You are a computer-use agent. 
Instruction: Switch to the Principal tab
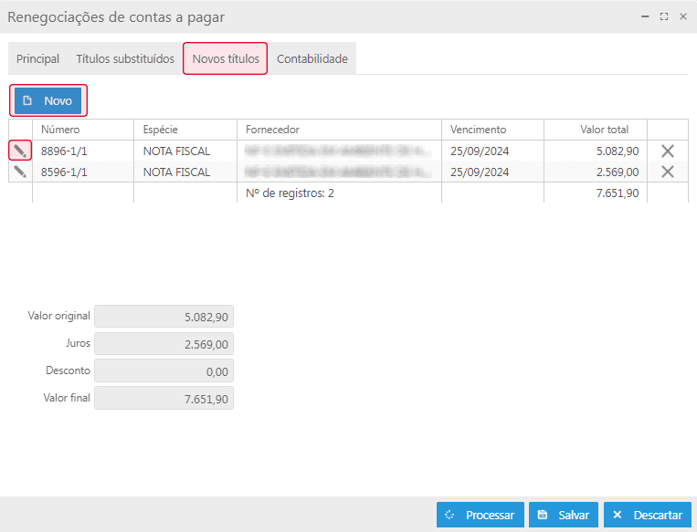tap(37, 58)
